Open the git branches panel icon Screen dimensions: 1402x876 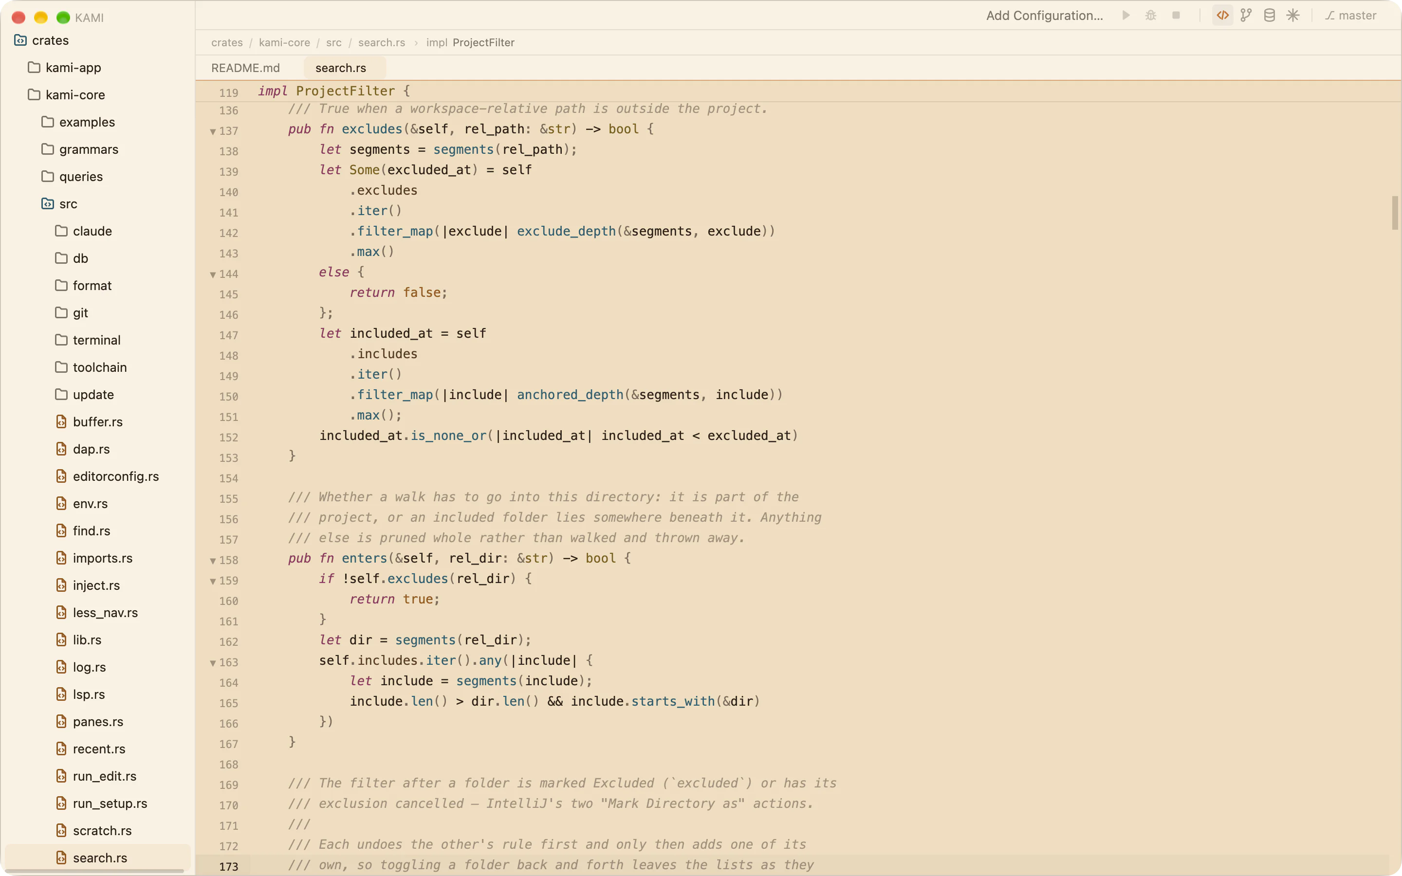click(x=1246, y=16)
